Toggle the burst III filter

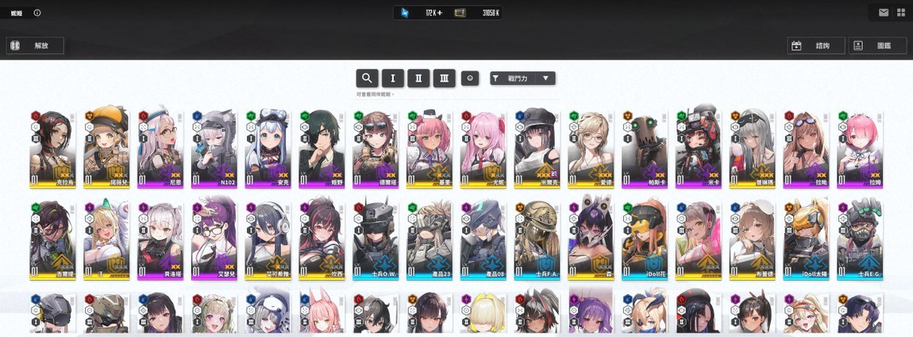tap(445, 78)
